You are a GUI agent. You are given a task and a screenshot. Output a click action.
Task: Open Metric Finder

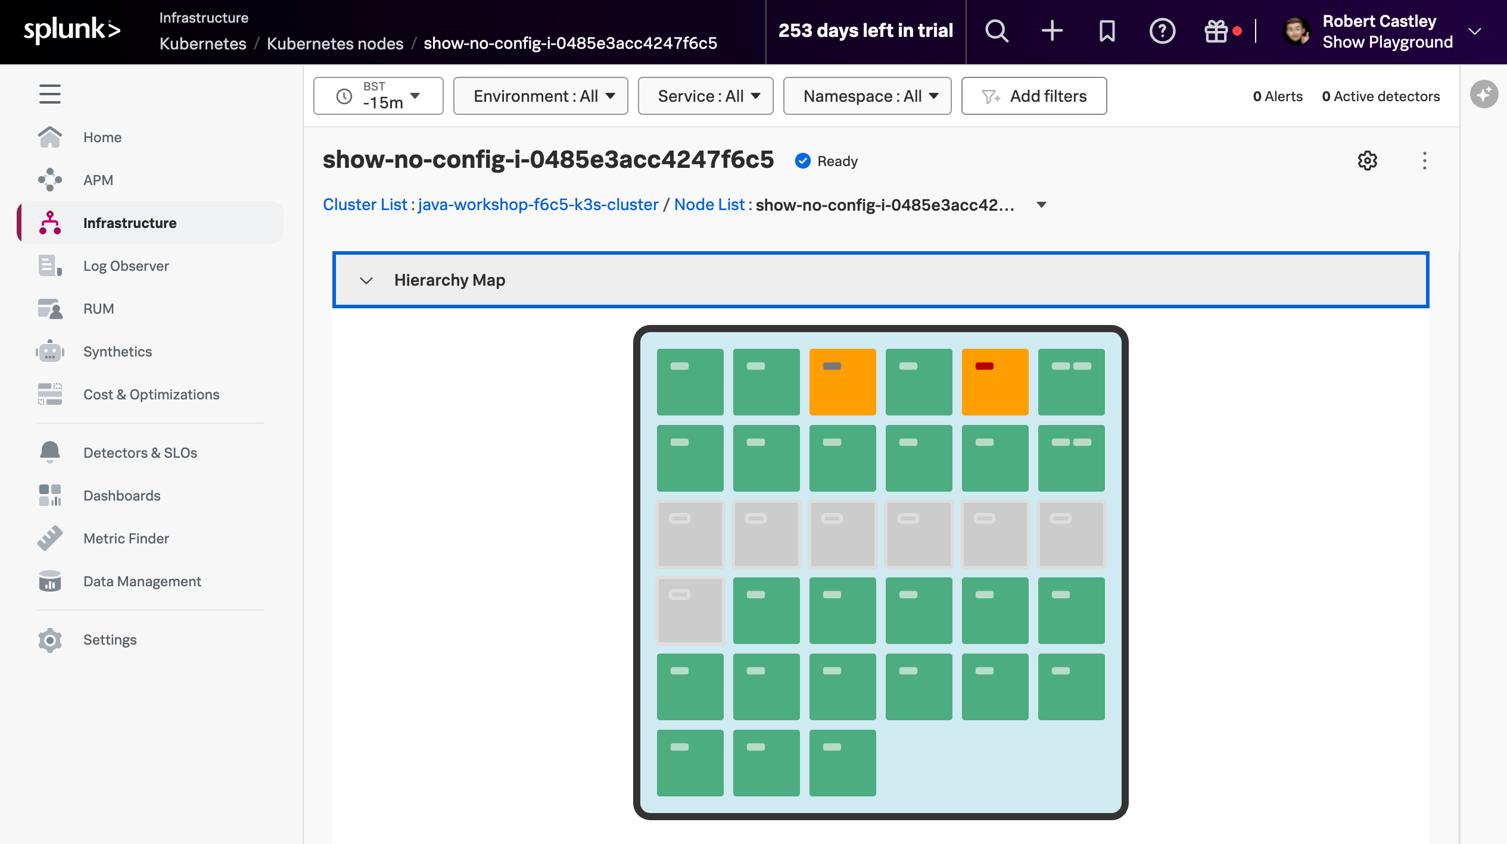pos(150,539)
